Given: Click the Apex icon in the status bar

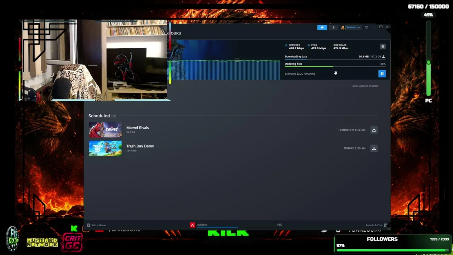Looking at the screenshot, I should pos(192,225).
